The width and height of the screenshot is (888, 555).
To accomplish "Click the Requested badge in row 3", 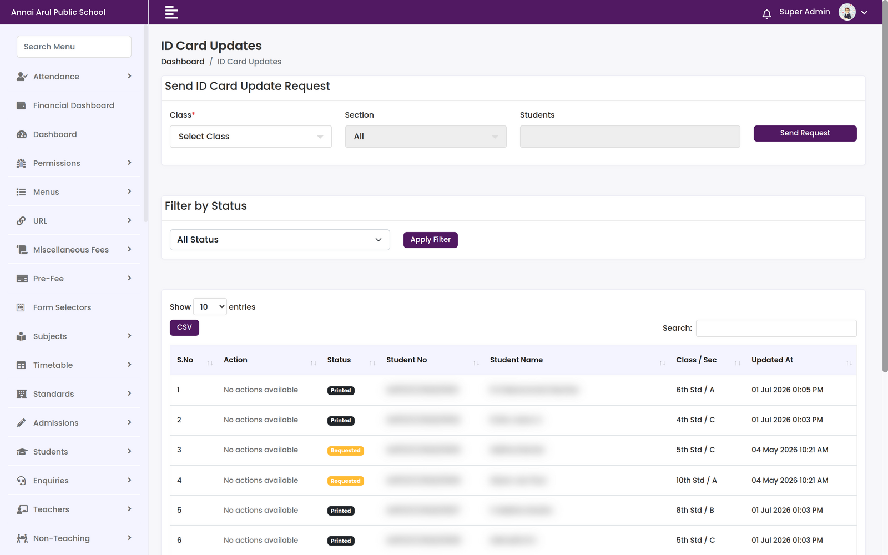I will 345,451.
